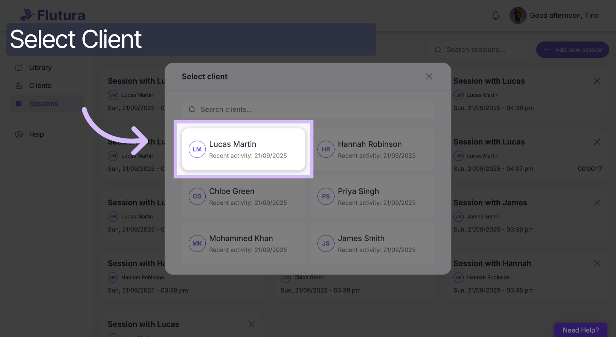Open the Sessions sidebar item
Image resolution: width=616 pixels, height=337 pixels.
43,104
